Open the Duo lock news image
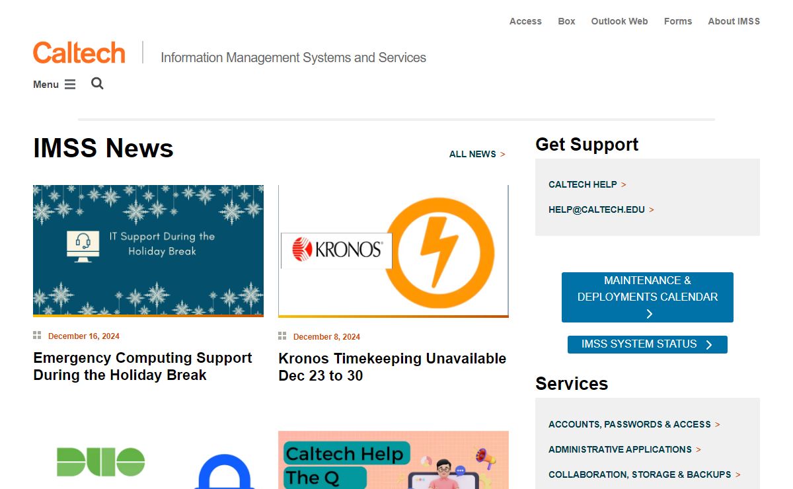The width and height of the screenshot is (793, 489). 148,460
